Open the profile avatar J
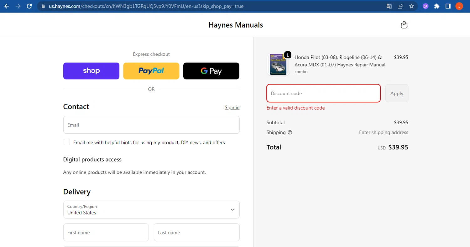Image resolution: width=470 pixels, height=247 pixels. (x=459, y=6)
